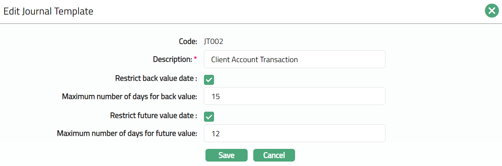The height and width of the screenshot is (166, 502).
Task: Click the 'Restrict future value date' label
Action: click(153, 115)
